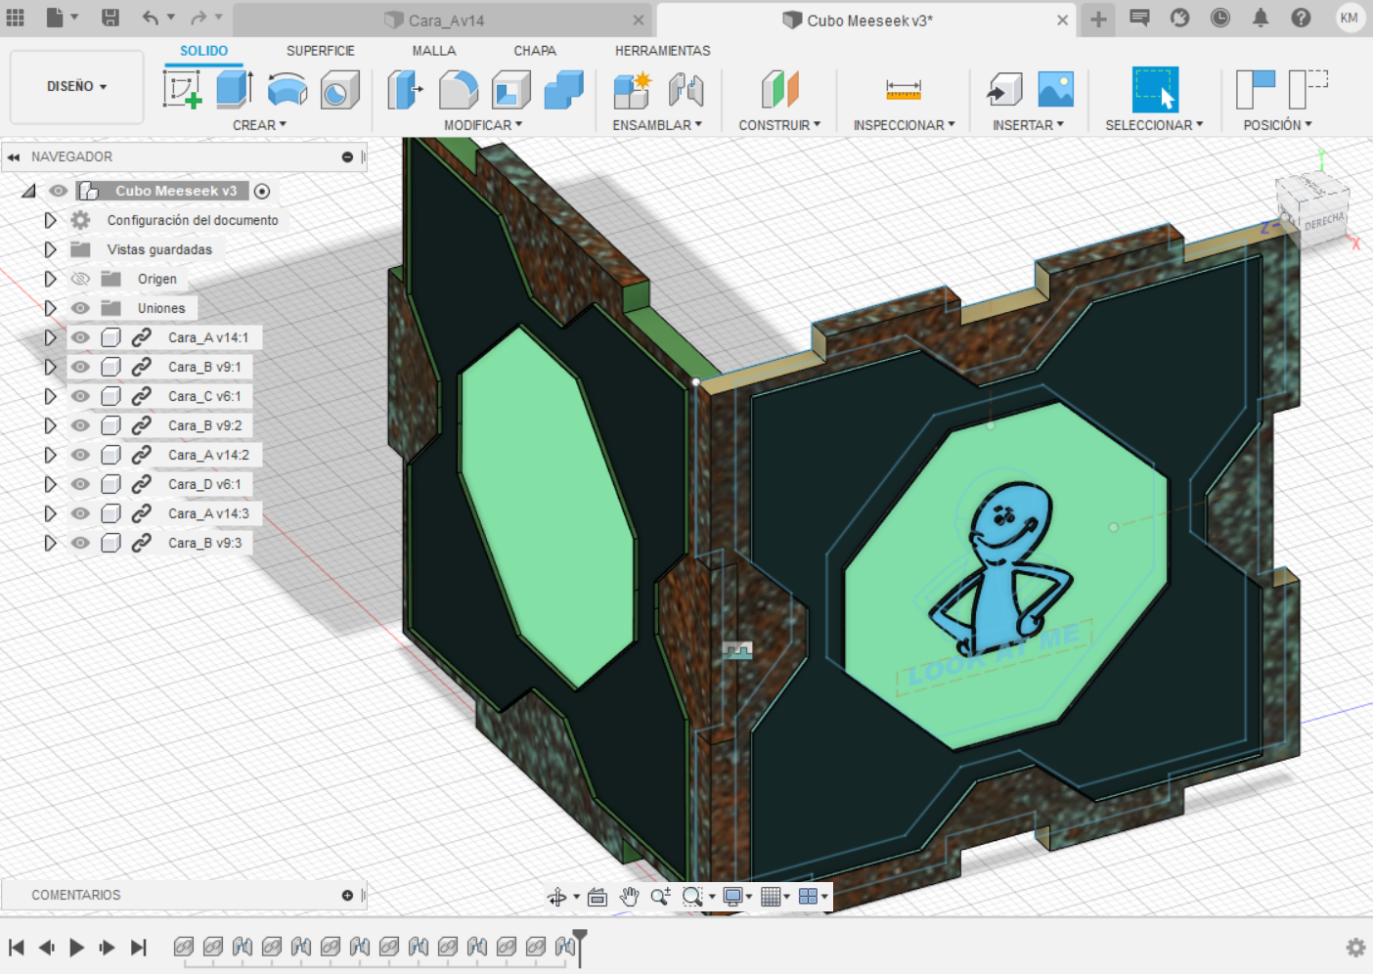Select the Shell tool
Image resolution: width=1373 pixels, height=974 pixels.
pyautogui.click(x=510, y=89)
